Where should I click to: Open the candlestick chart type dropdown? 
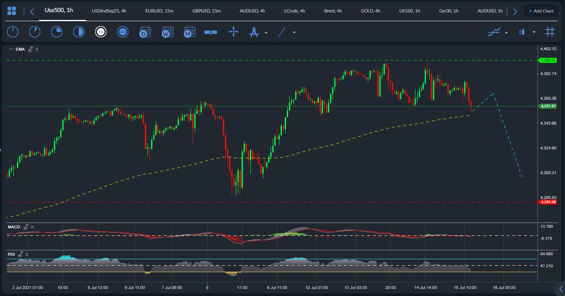pos(534,32)
